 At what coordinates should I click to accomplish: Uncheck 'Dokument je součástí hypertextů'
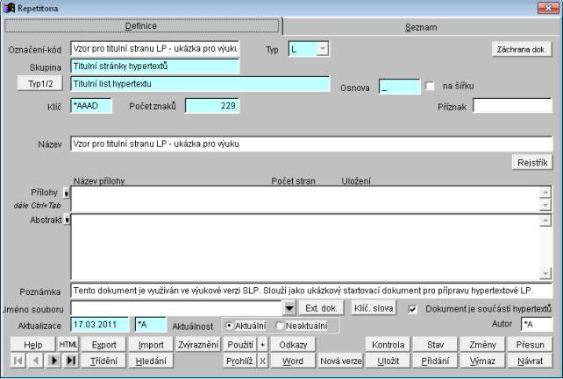413,309
